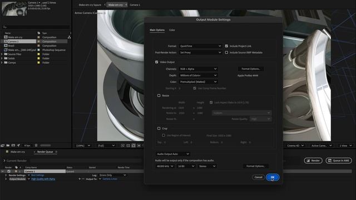Image resolution: width=356 pixels, height=200 pixels.
Task: Toggle the Include Project Link checkbox
Action: (x=226, y=46)
